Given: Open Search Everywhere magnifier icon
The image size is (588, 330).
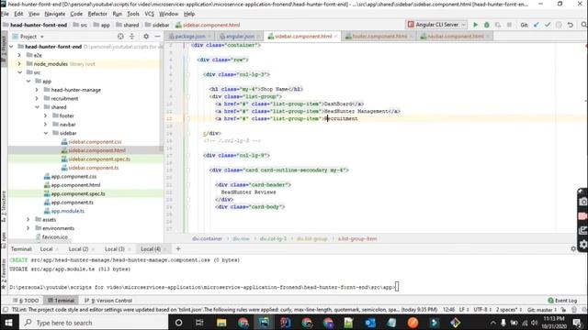Looking at the screenshot, I should tap(584, 25).
